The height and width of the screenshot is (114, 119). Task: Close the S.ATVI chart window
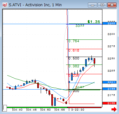112,5
